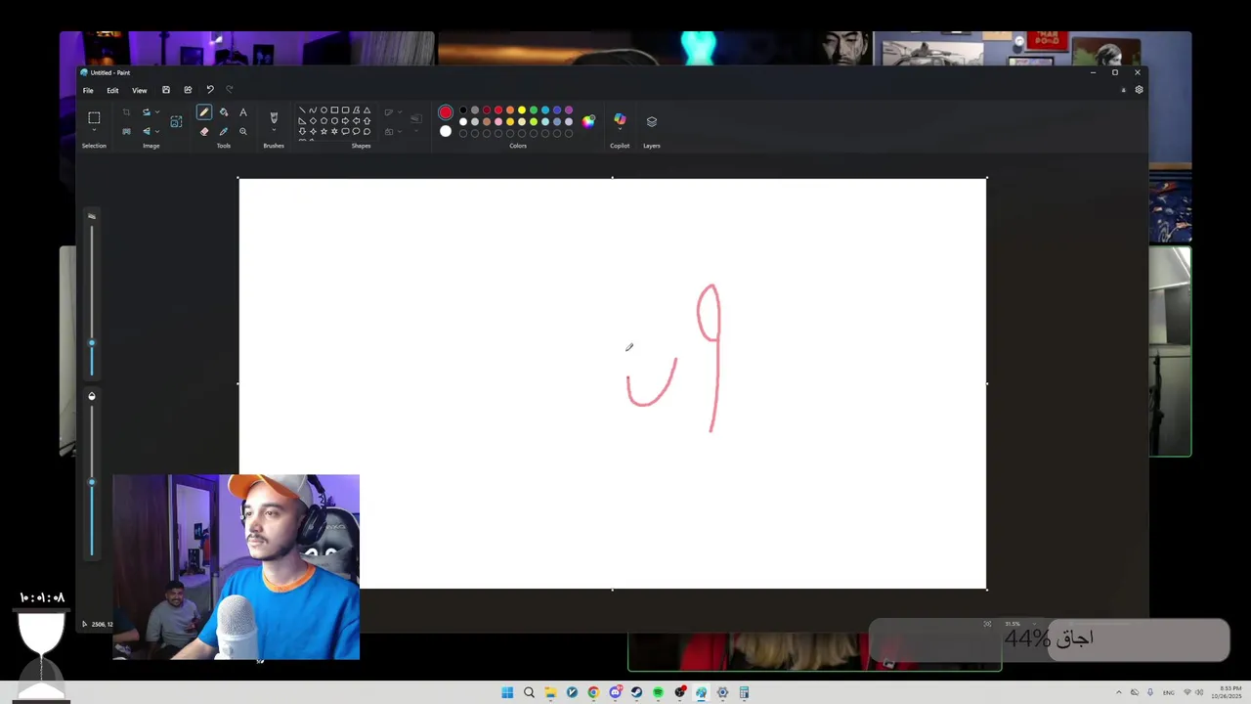Open Spotify from taskbar

[x=658, y=692]
